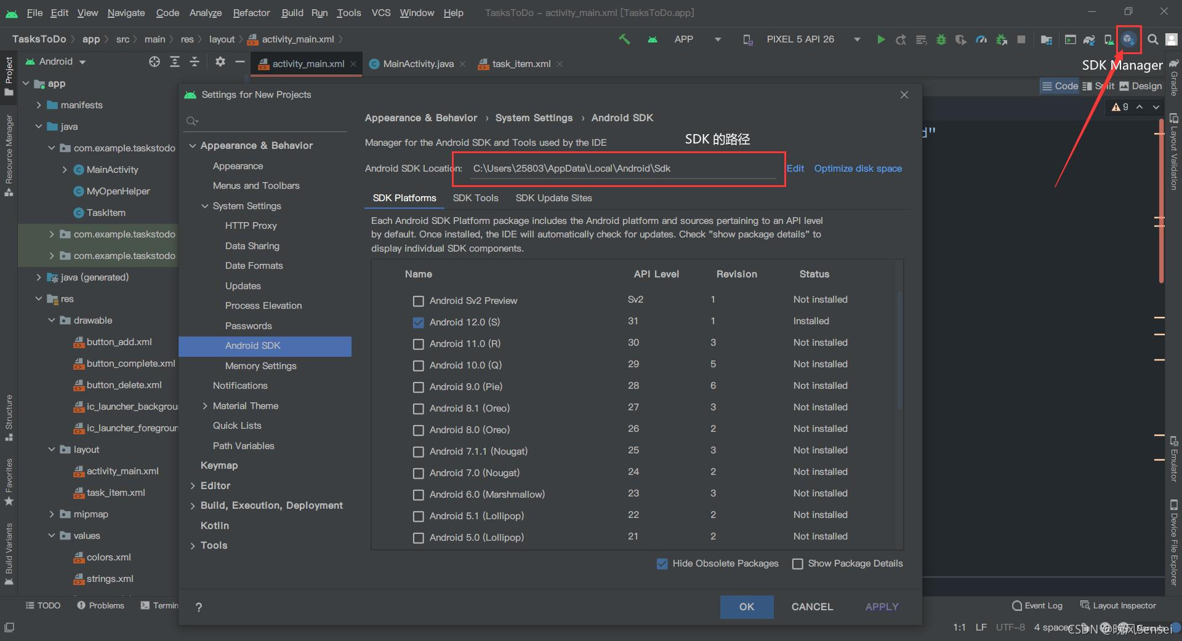The image size is (1182, 641).
Task: Open Device File Explorer side panel
Action: 1174,543
